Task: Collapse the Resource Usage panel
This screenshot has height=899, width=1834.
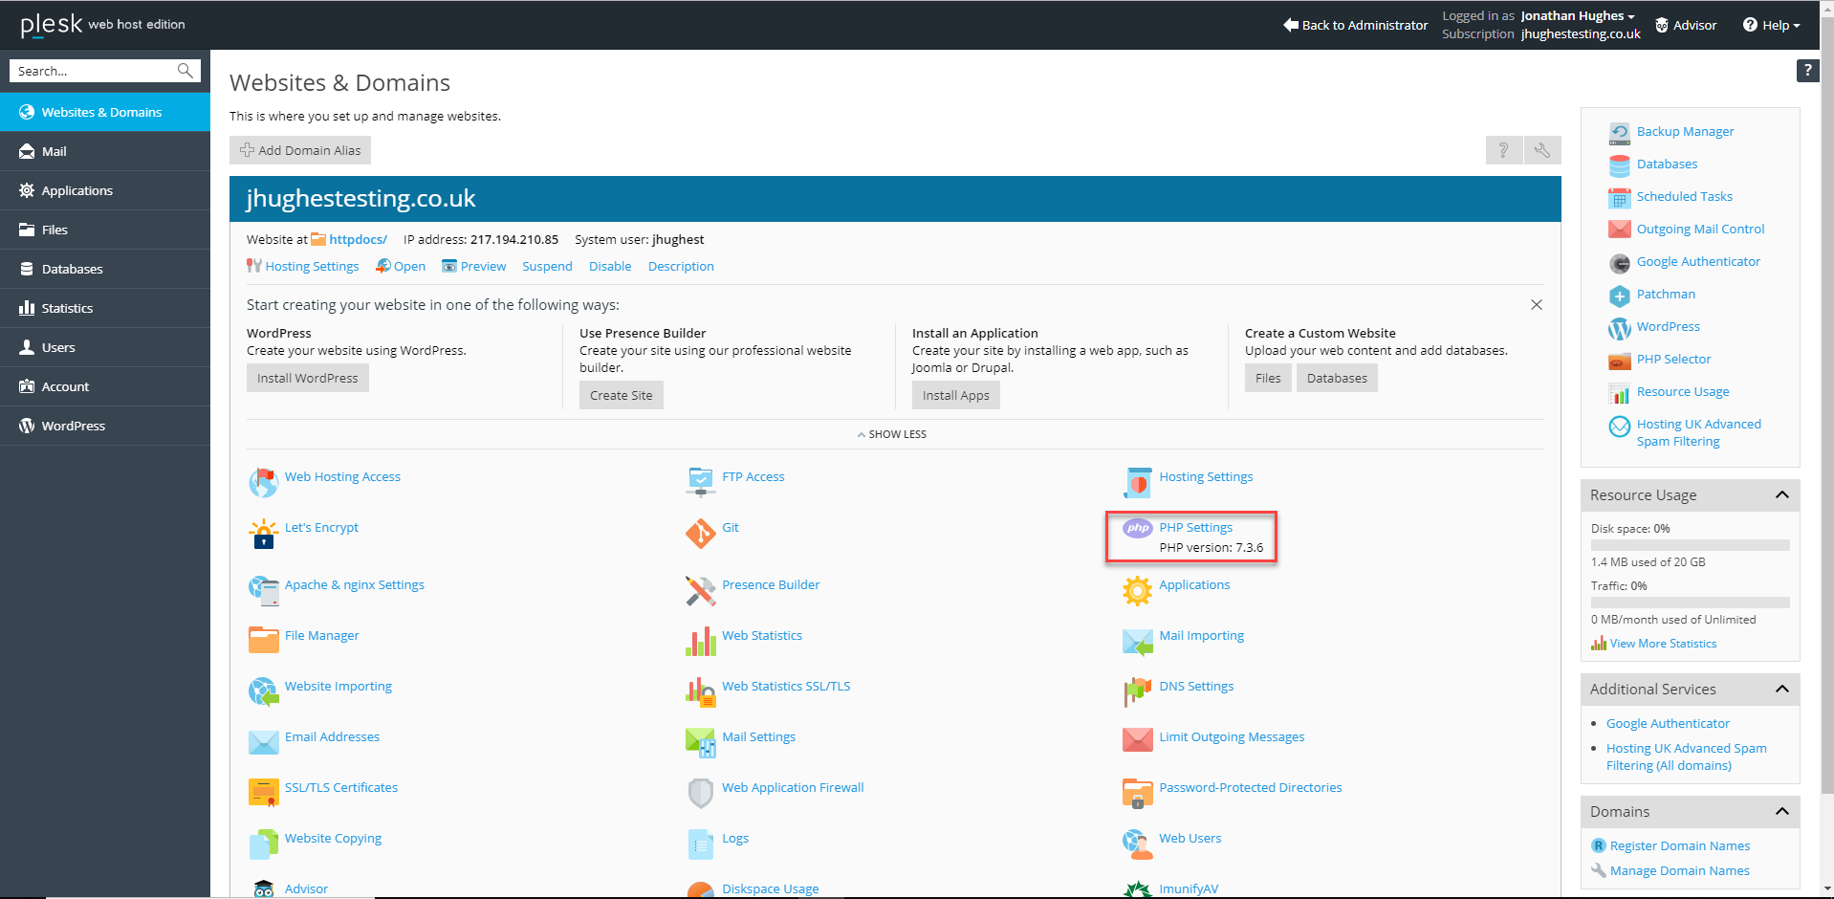Action: [1782, 494]
